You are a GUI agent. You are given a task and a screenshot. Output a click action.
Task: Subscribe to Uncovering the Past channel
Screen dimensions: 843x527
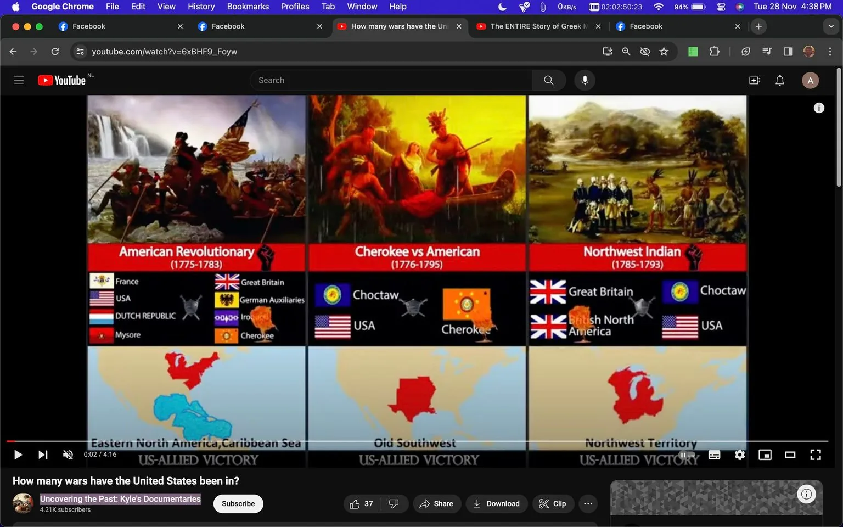pos(238,503)
